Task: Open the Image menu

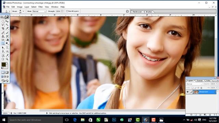Action: coord(20,7)
